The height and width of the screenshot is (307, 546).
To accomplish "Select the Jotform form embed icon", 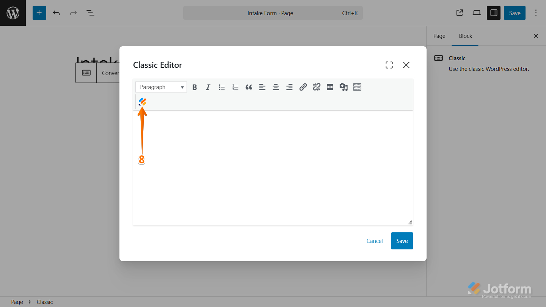I will 142,101.
